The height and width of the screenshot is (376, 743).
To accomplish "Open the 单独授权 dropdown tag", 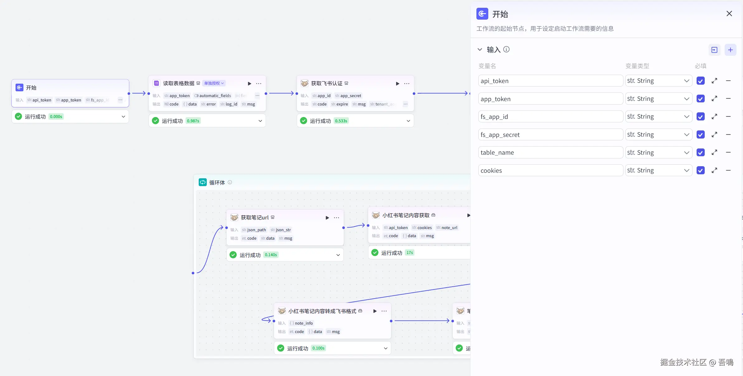I will (x=214, y=83).
